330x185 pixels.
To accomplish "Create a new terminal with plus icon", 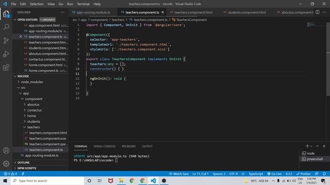I will pos(307,146).
